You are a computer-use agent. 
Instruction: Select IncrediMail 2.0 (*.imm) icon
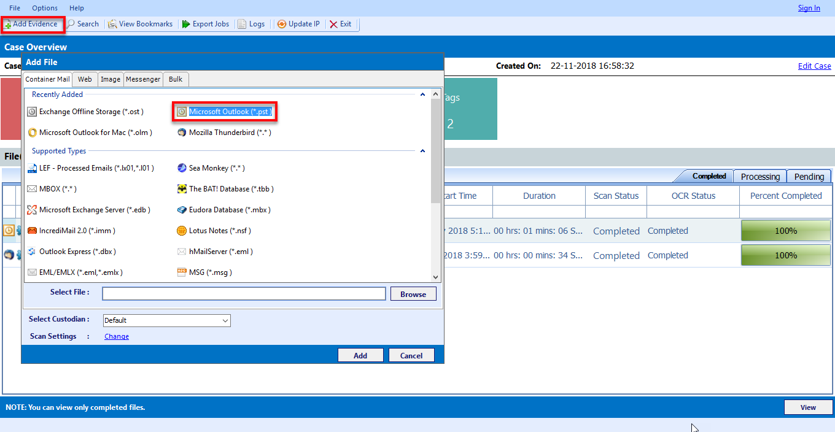click(33, 231)
